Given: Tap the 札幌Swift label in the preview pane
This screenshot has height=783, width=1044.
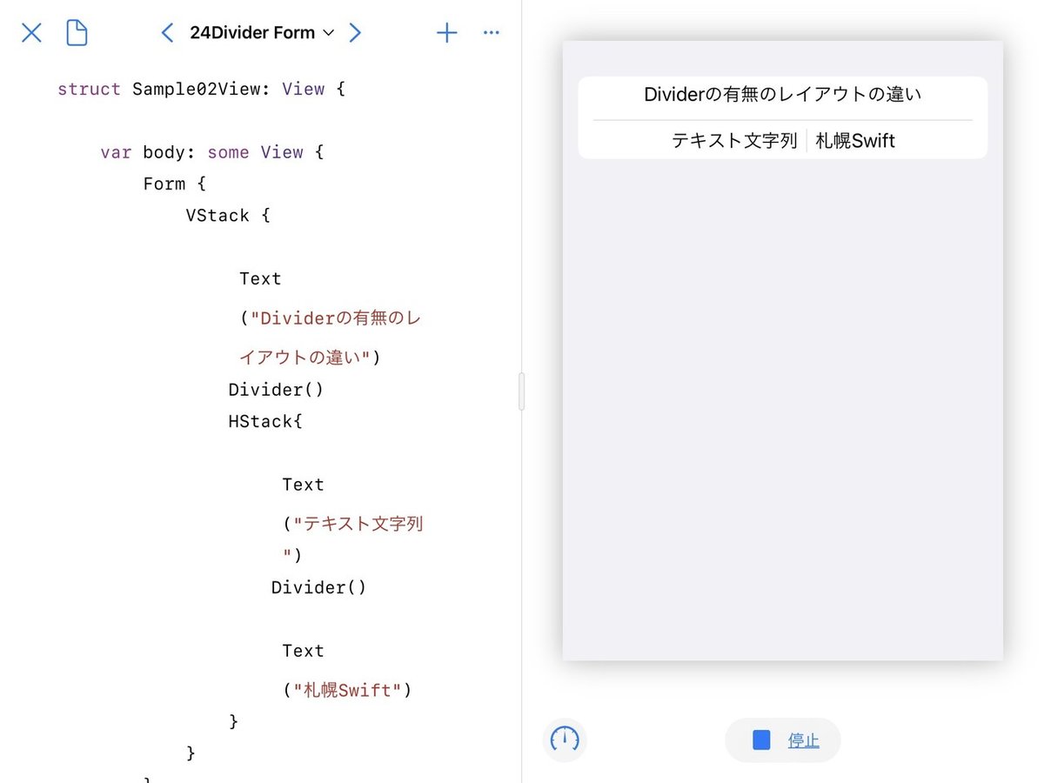Looking at the screenshot, I should (855, 140).
